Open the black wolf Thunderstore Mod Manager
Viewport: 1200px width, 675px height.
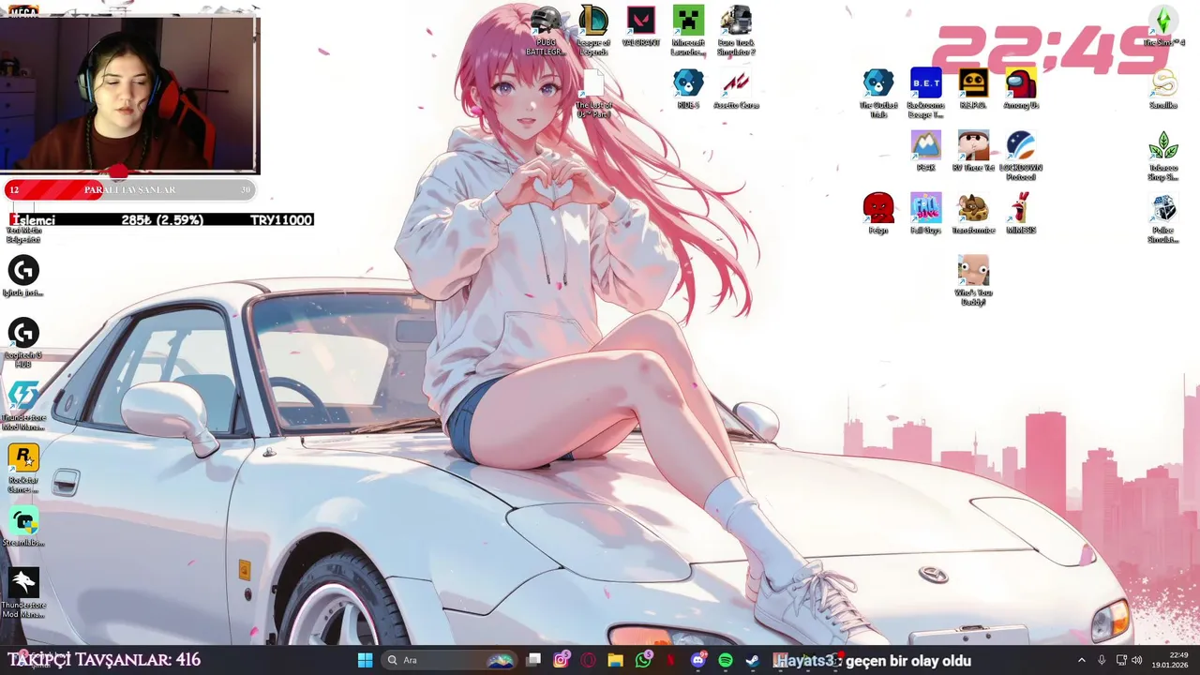[x=23, y=592]
